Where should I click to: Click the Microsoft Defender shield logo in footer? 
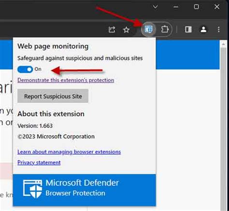33,189
